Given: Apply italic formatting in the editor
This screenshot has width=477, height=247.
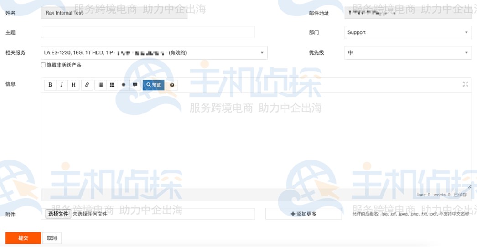Looking at the screenshot, I should (62, 85).
